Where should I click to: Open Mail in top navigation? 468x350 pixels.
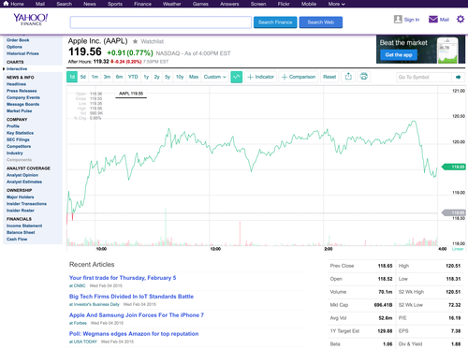click(40, 4)
